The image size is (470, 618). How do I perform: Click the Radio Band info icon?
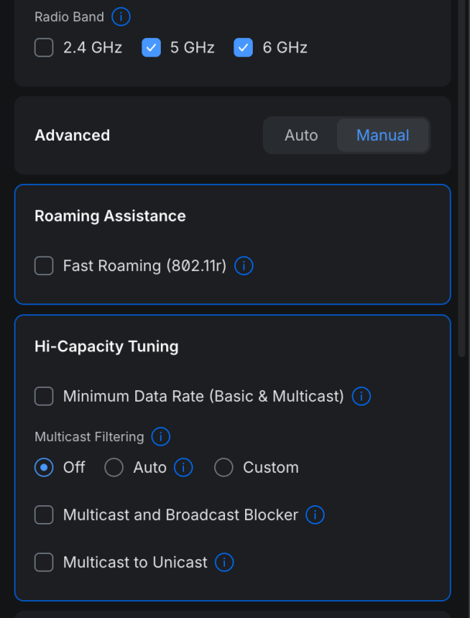point(121,16)
